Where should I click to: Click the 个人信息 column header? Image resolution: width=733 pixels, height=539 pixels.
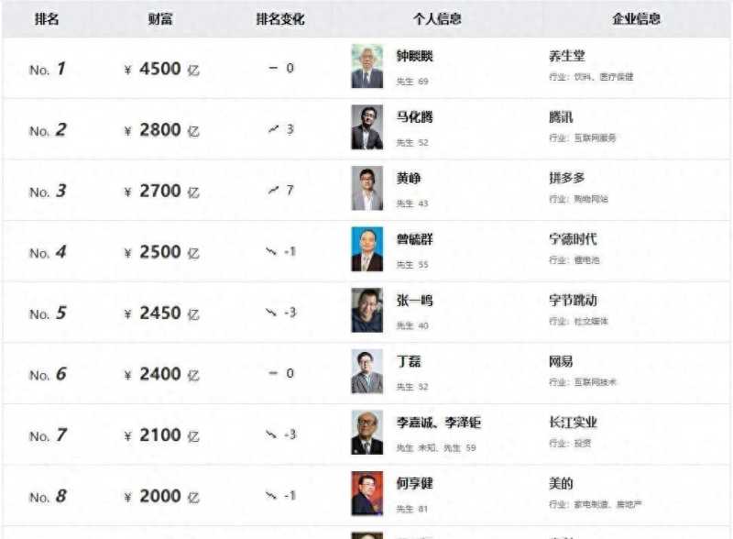click(437, 18)
